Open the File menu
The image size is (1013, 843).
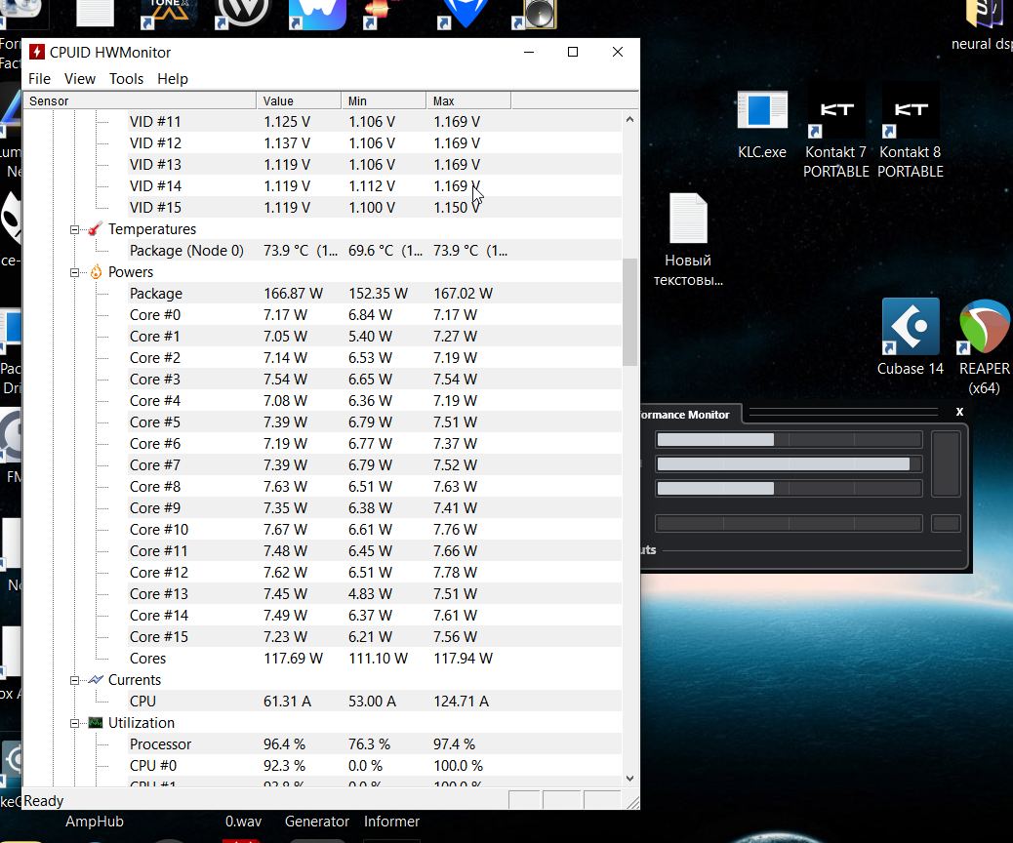click(39, 79)
